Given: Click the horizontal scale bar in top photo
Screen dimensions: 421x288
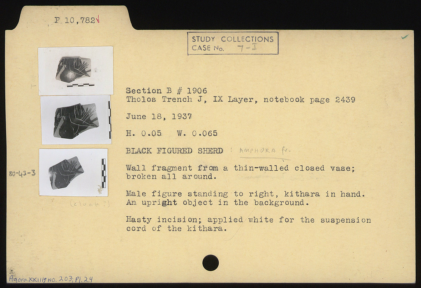Looking at the screenshot, I should (80, 85).
